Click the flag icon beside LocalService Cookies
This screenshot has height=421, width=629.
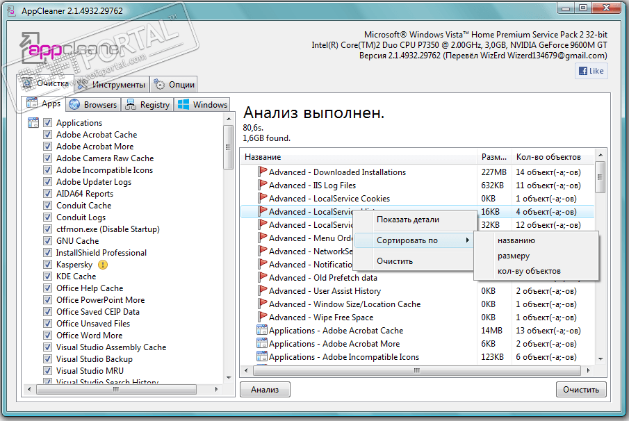point(262,199)
